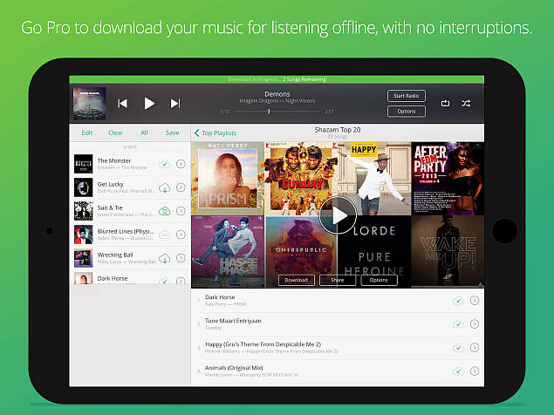The width and height of the screenshot is (554, 415).
Task: Click syncing cloud icon for Suit & Tie
Action: (x=164, y=211)
